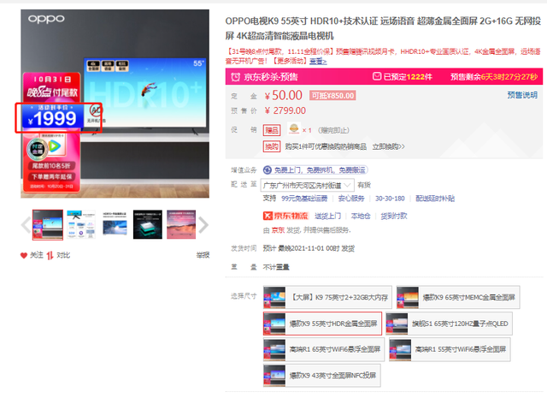
Task: Click the 预计最晚2021-11-01 shipping time text
Action: tap(309, 248)
